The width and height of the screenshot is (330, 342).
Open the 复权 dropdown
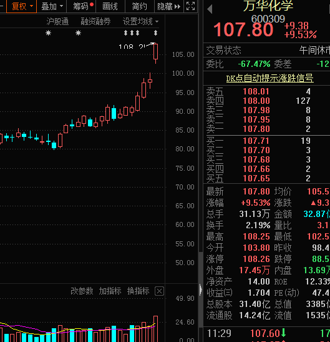click(22, 6)
